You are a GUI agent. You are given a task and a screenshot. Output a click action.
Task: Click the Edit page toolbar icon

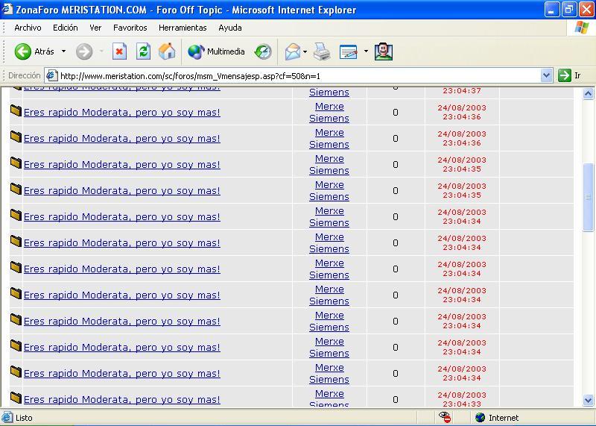tap(348, 51)
